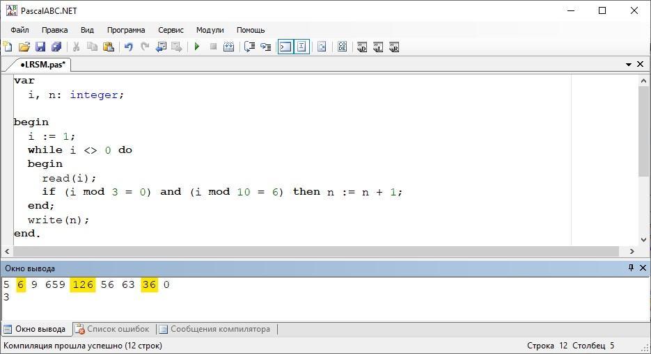651x354 pixels.
Task: Format code toolbar icon
Action: tap(322, 47)
